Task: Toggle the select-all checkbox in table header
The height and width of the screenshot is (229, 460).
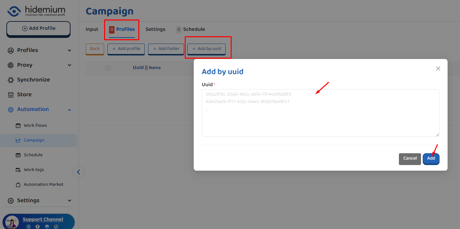Action: (x=108, y=68)
